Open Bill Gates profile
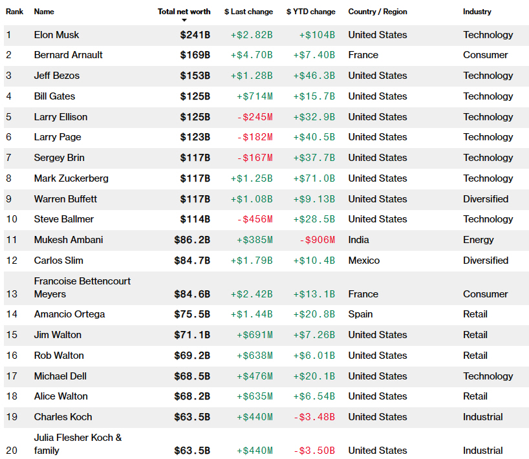This screenshot has height=459, width=529. [54, 96]
